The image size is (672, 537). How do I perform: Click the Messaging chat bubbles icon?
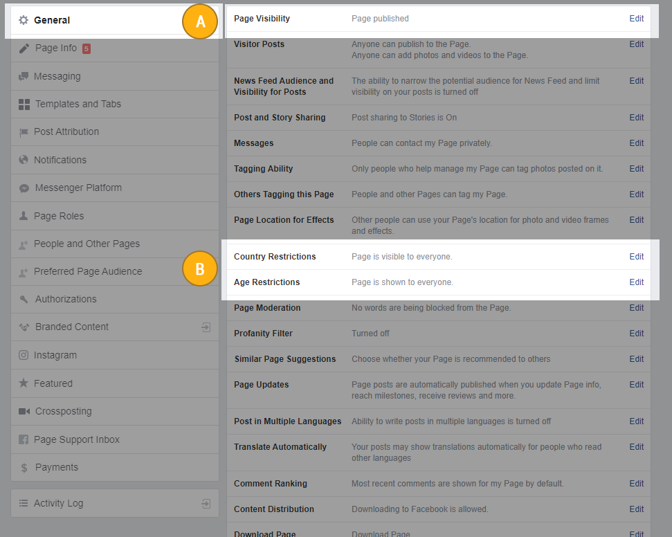pyautogui.click(x=24, y=77)
